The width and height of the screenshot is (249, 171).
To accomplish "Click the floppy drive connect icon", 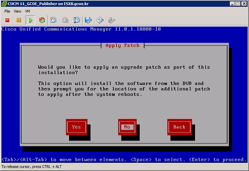I will pos(88,20).
